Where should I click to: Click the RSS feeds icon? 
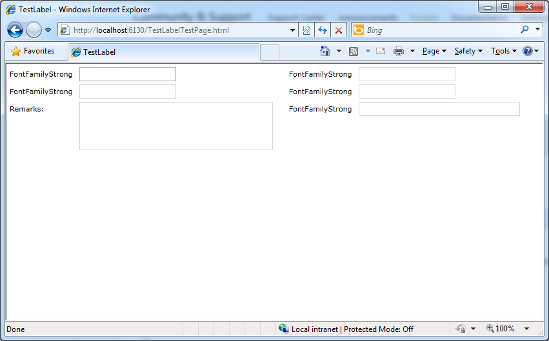(x=354, y=52)
